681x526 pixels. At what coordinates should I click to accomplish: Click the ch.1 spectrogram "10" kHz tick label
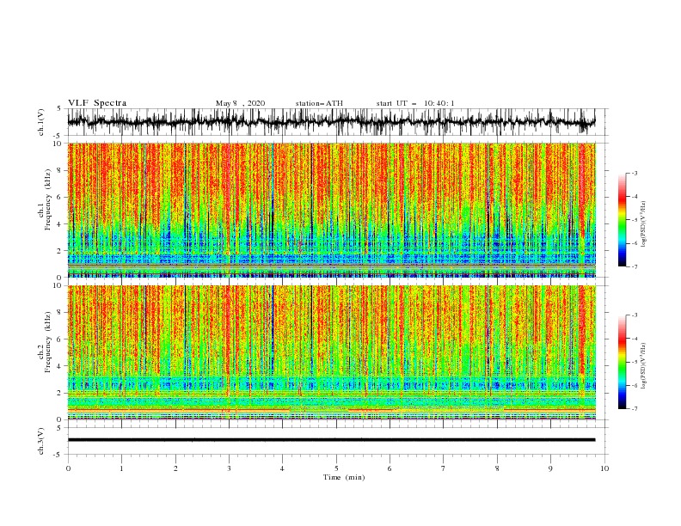(x=58, y=144)
